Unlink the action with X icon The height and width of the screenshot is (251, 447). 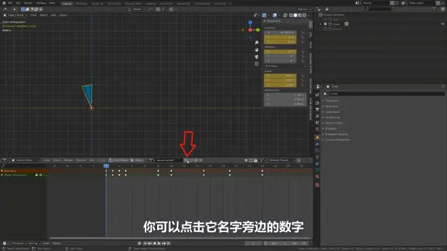200,160
